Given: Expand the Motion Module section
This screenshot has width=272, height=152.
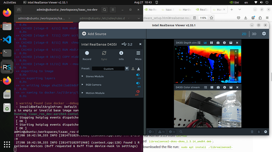Looking at the screenshot, I should 82,93.
